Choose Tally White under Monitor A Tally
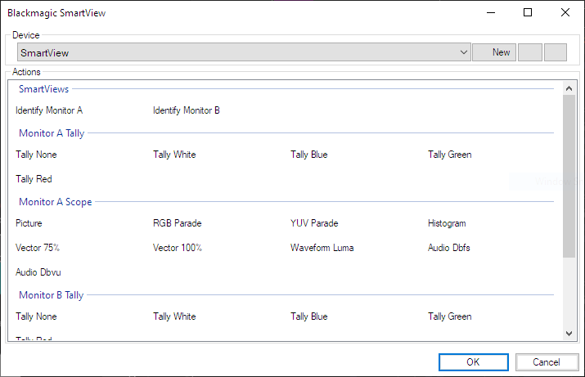Screen dimensions: 585x377 pos(174,155)
